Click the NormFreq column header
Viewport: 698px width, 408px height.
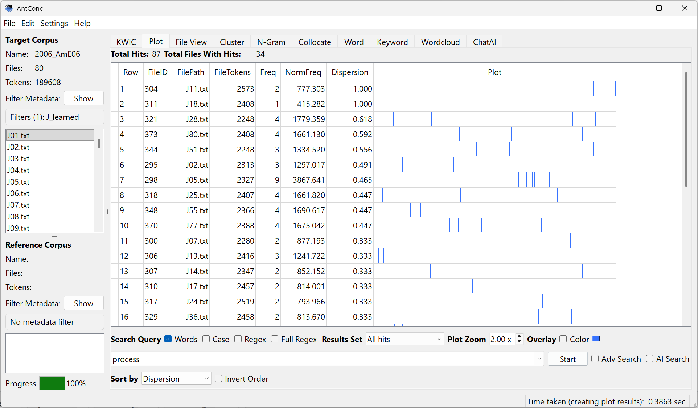click(x=303, y=72)
